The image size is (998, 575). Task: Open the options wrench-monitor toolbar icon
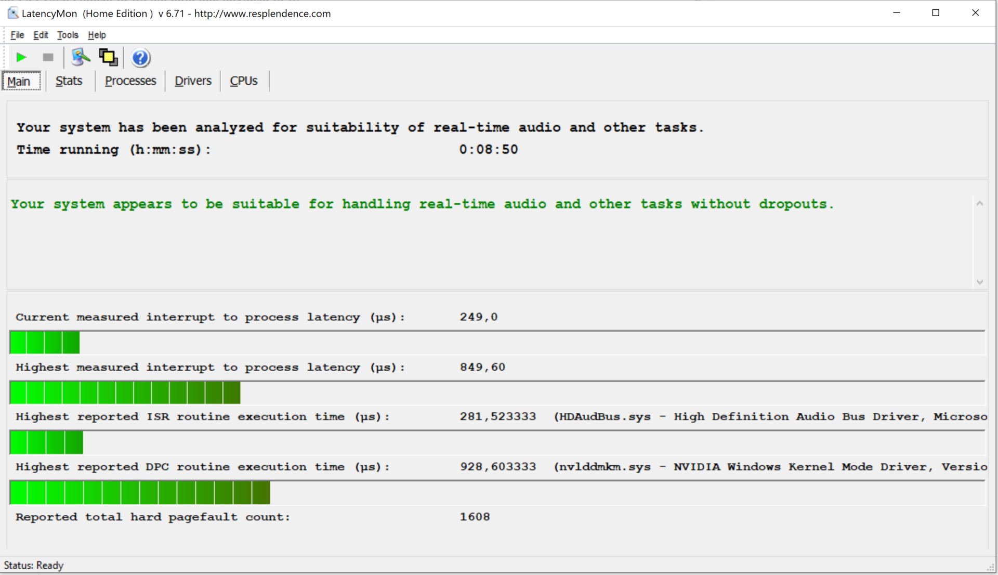click(x=80, y=57)
